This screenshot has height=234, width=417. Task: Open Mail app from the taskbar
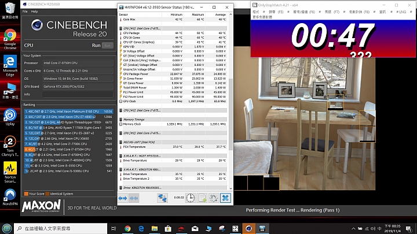pos(195,228)
